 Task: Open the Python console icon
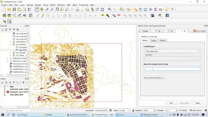pos(160,15)
